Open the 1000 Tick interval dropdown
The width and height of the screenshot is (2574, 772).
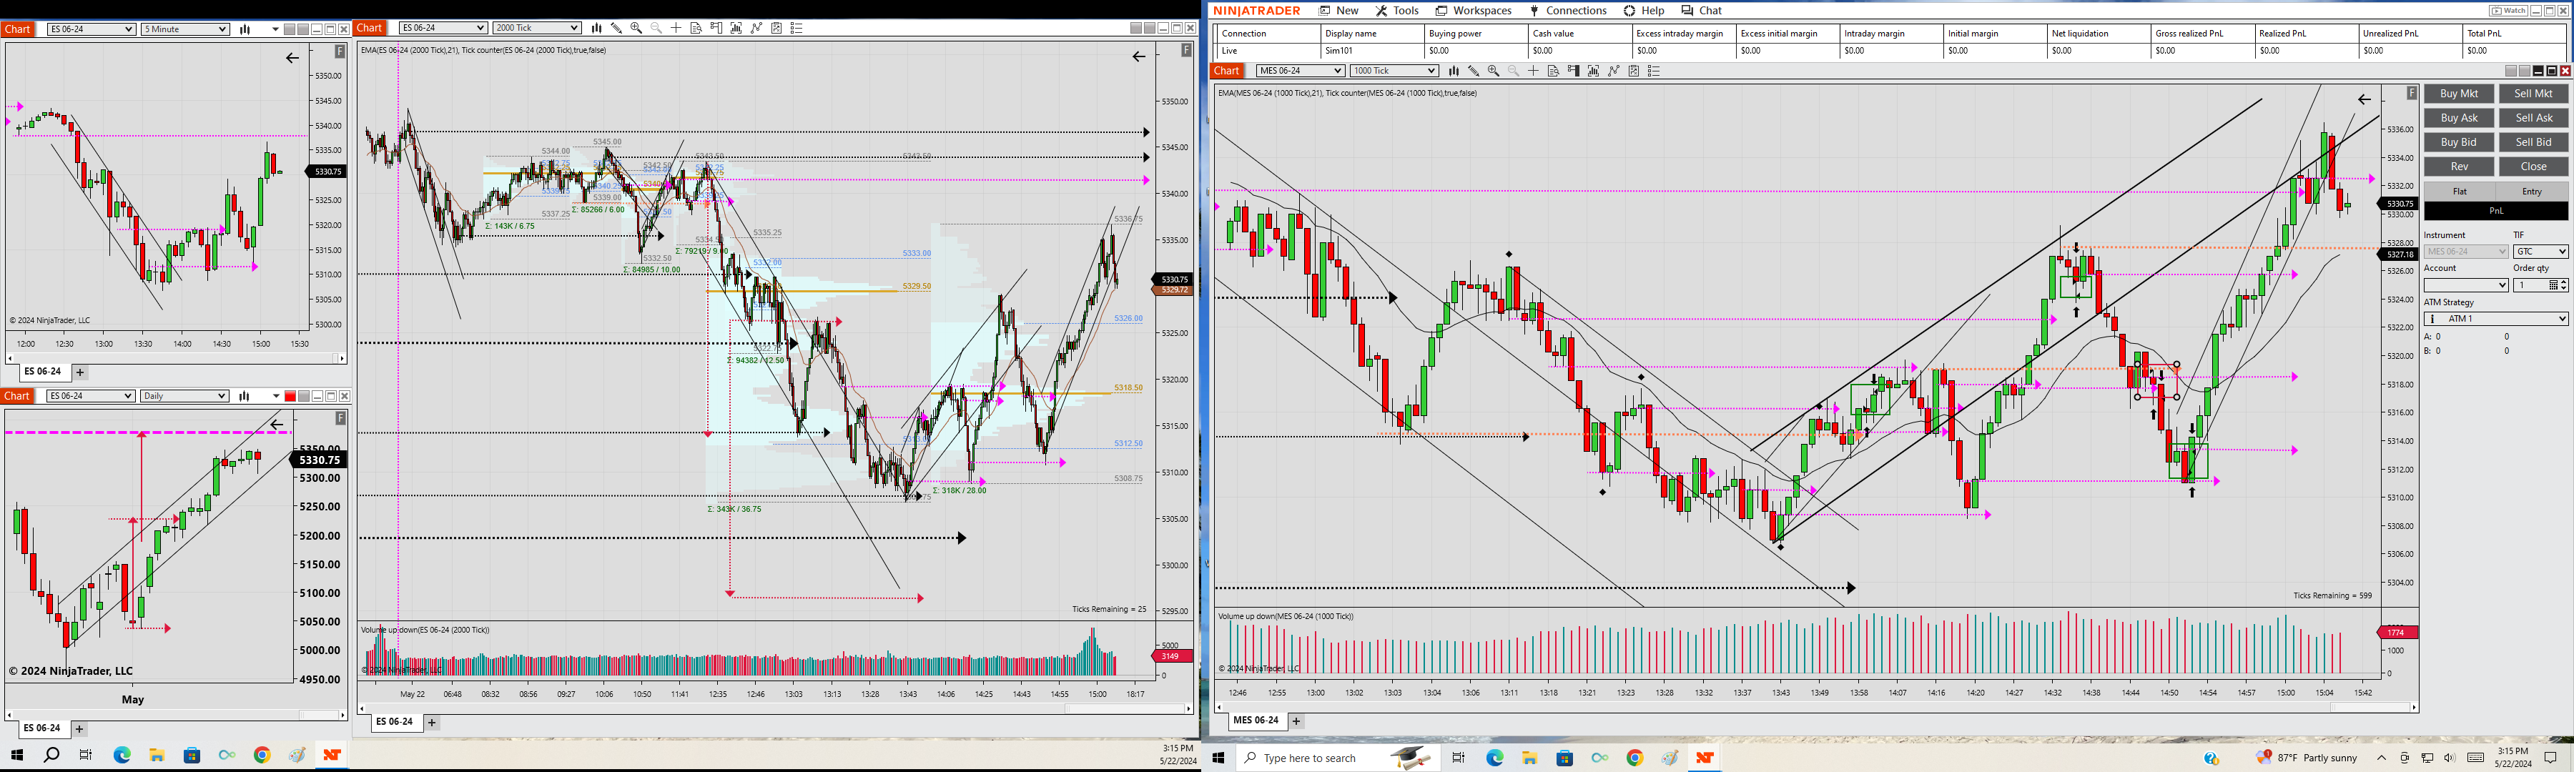pyautogui.click(x=1394, y=71)
